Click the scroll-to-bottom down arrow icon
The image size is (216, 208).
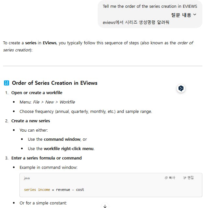coord(105,206)
